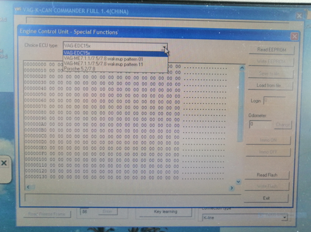Click the Read Flash button

coord(267,175)
